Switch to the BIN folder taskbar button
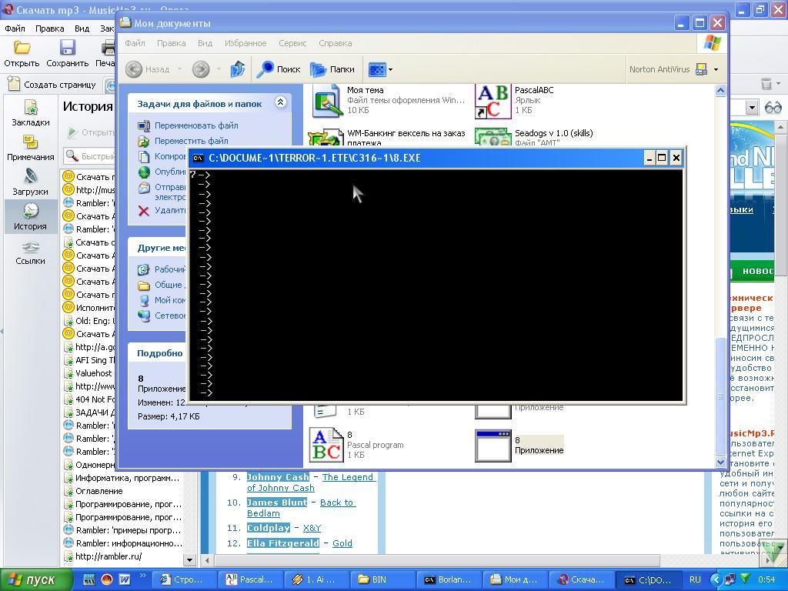The width and height of the screenshot is (788, 591). pos(381,579)
